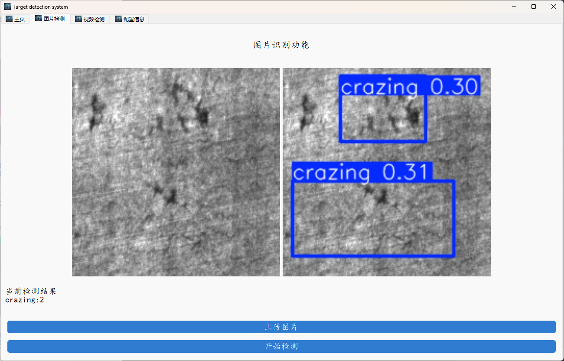The height and width of the screenshot is (361, 564).
Task: Click the minimize window control
Action: [514, 7]
